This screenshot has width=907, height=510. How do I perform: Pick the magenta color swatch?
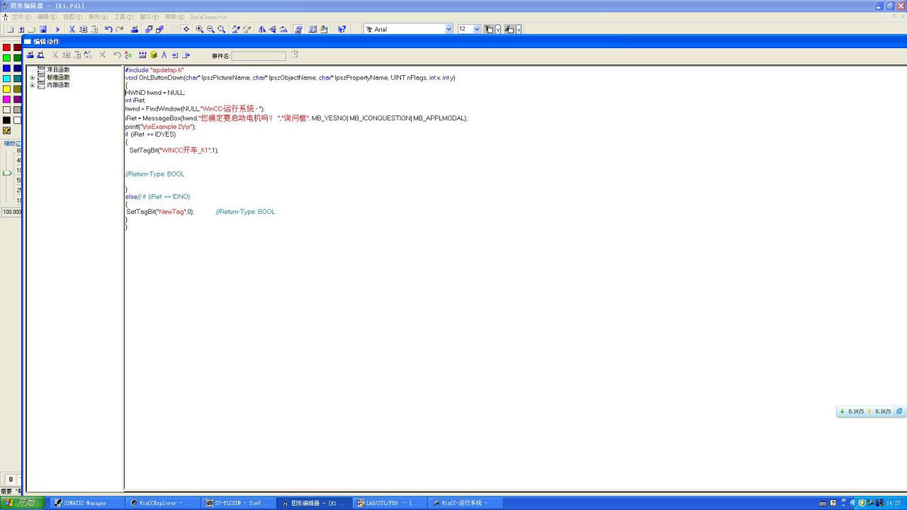(x=6, y=100)
